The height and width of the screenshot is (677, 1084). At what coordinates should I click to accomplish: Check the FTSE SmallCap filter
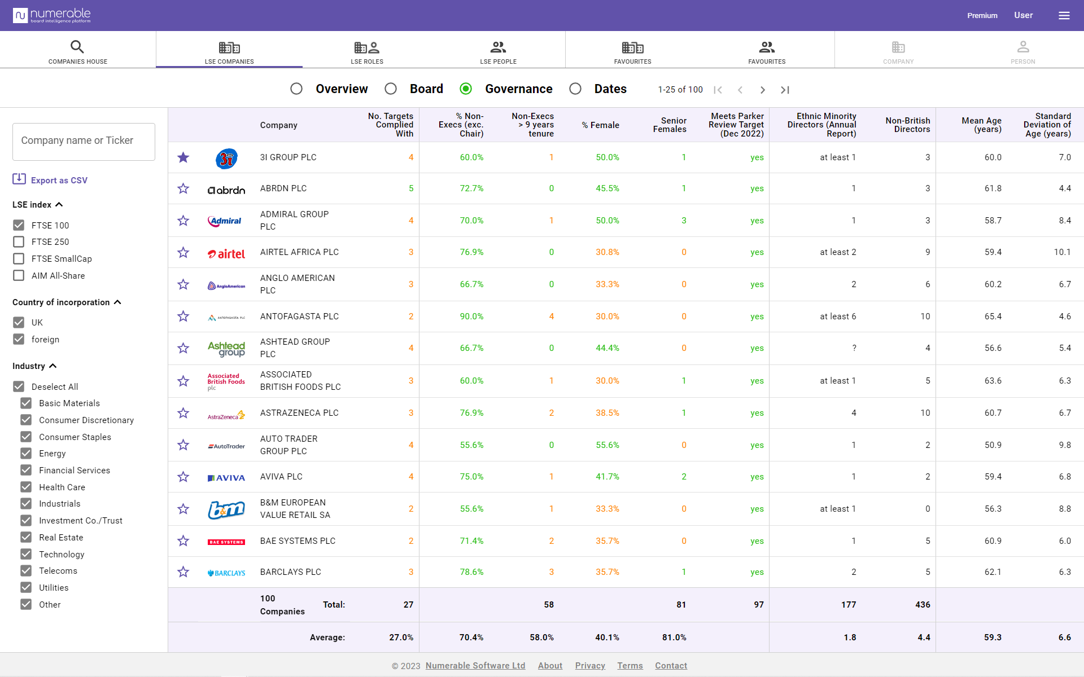click(x=19, y=258)
